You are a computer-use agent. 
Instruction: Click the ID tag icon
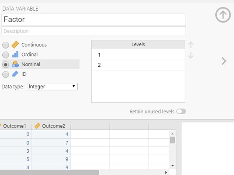point(15,74)
